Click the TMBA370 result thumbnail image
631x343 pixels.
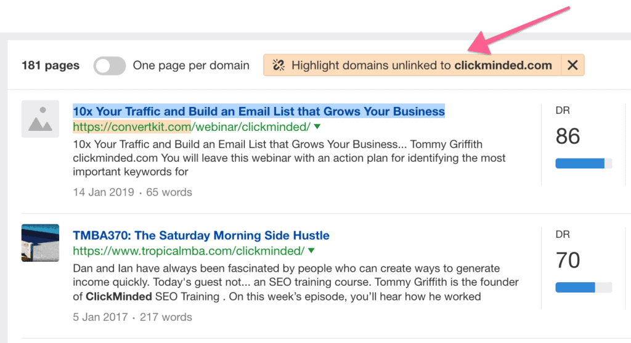[40, 243]
